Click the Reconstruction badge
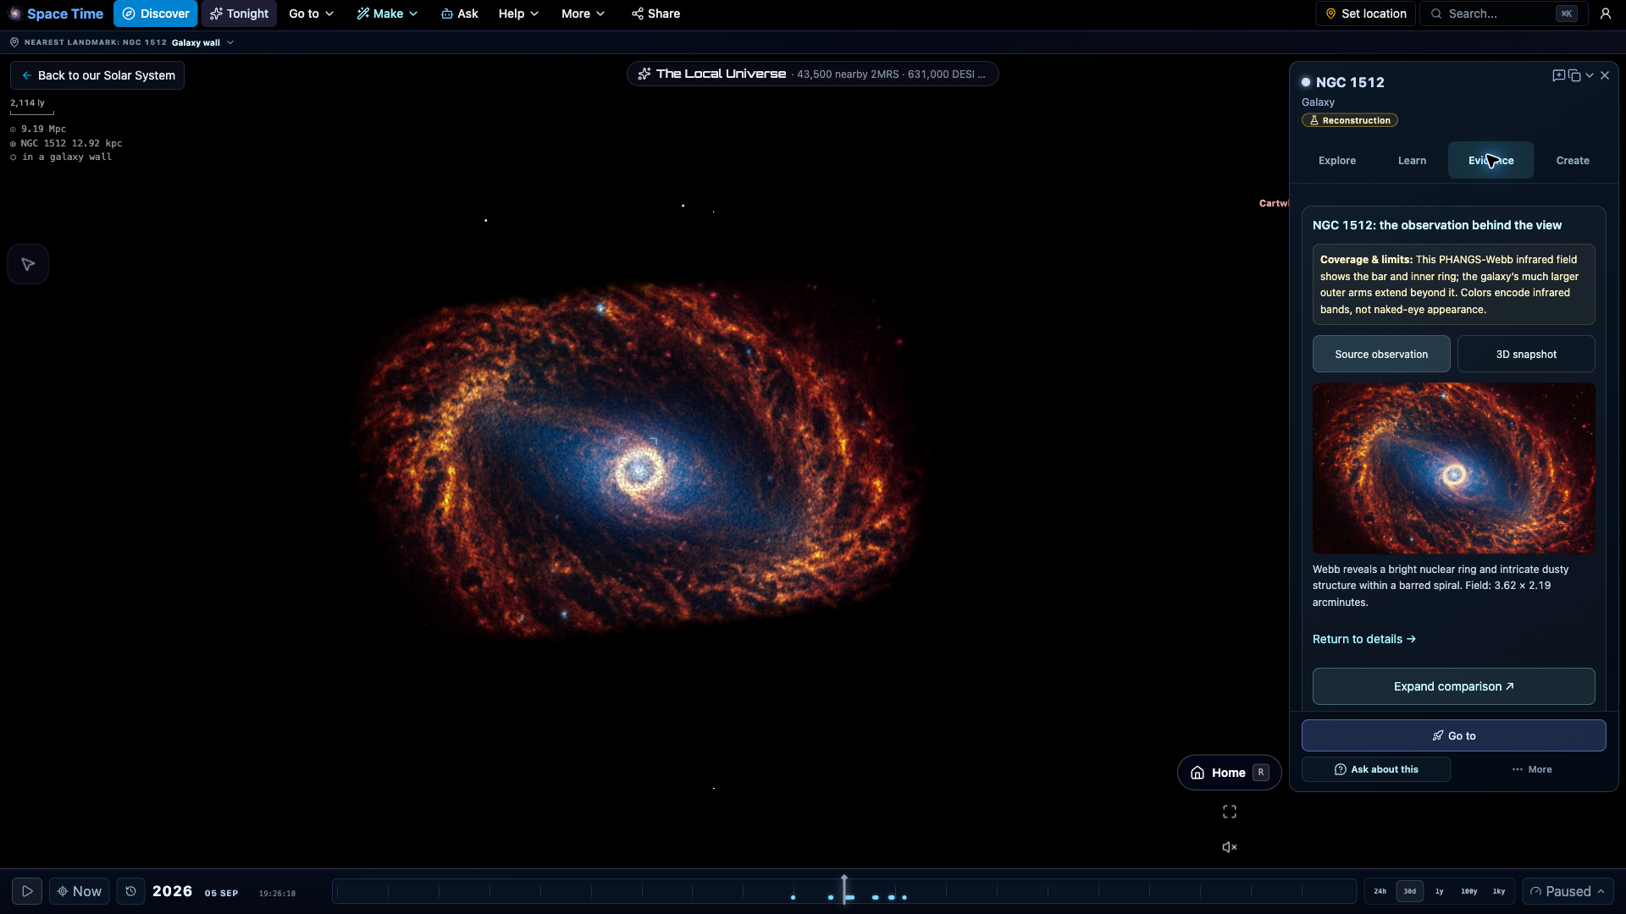Screen dimensions: 1626x914 click(x=1350, y=120)
